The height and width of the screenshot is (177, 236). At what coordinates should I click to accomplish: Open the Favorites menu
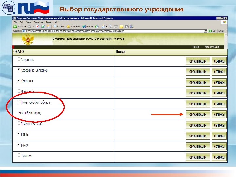click(38, 22)
